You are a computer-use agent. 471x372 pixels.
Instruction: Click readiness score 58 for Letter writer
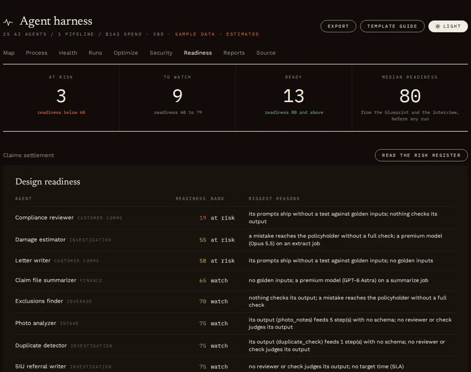click(x=203, y=261)
